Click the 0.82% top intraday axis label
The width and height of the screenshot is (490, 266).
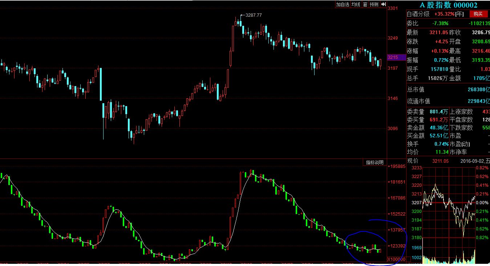tap(482, 168)
